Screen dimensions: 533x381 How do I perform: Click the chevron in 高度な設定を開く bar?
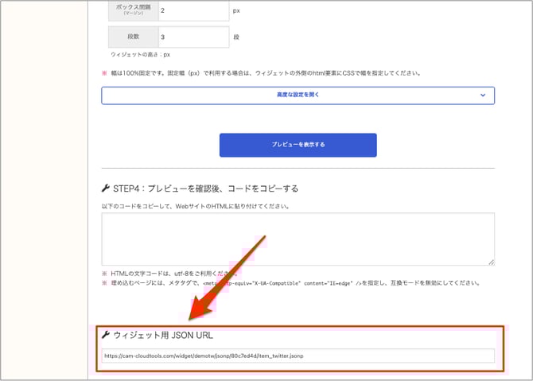coord(483,95)
